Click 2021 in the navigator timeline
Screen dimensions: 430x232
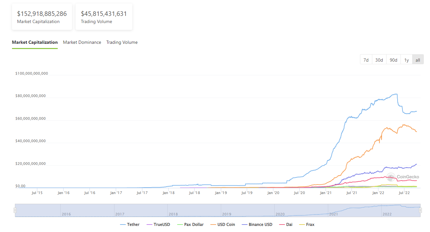pyautogui.click(x=333, y=214)
